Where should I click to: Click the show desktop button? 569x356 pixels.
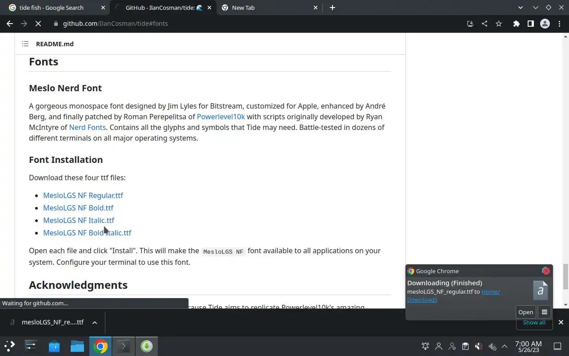557,346
